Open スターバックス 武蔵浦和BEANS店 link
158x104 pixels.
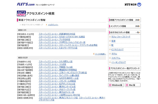[57, 34]
